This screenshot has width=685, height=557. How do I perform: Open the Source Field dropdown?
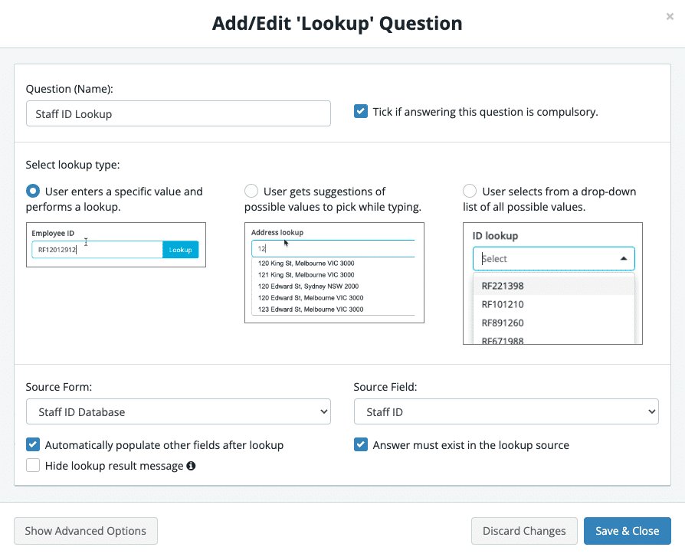click(x=506, y=411)
